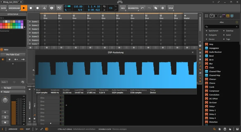Open the Master output routing dropdown
Screen dimensions: 241x132
pyautogui.click(x=13, y=92)
